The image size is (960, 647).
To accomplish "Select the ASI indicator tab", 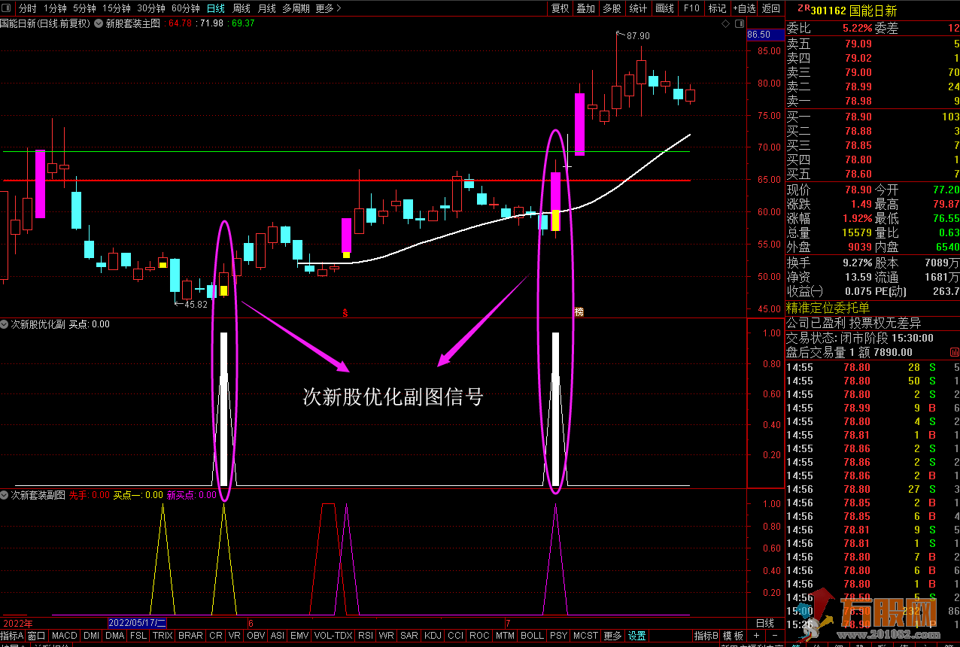I will coord(278,636).
